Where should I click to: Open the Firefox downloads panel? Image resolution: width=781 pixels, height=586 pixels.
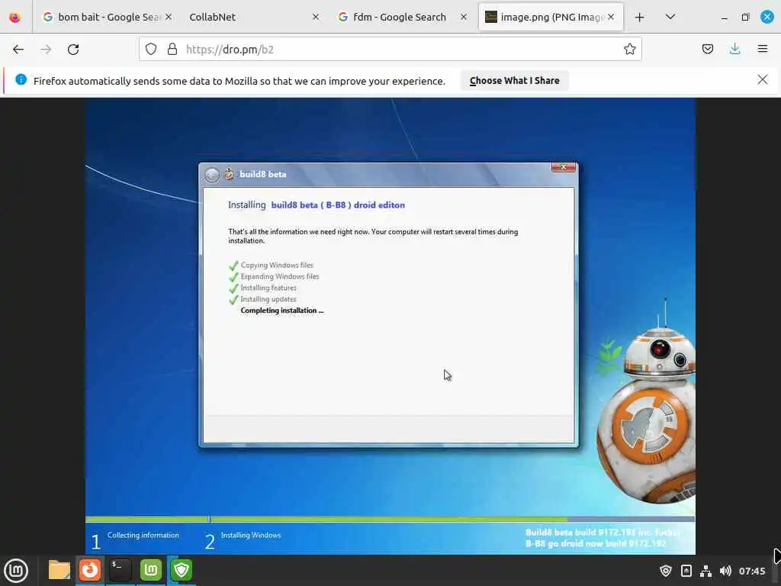point(734,49)
